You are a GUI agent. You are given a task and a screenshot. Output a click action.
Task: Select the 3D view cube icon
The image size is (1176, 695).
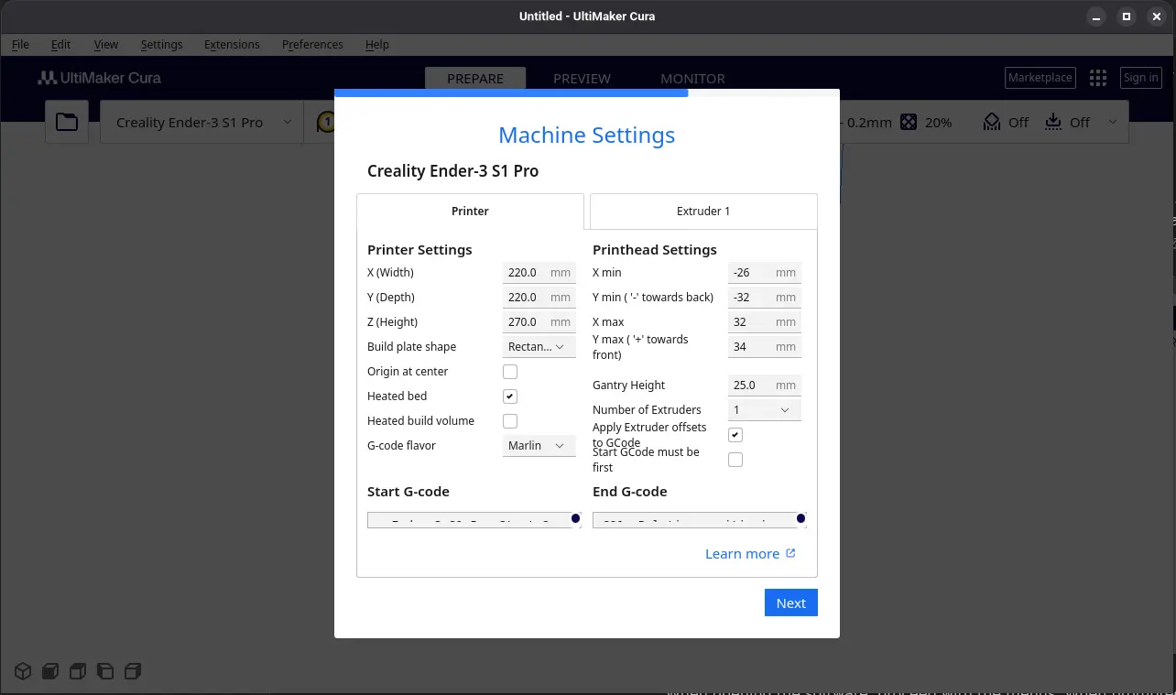click(x=23, y=671)
